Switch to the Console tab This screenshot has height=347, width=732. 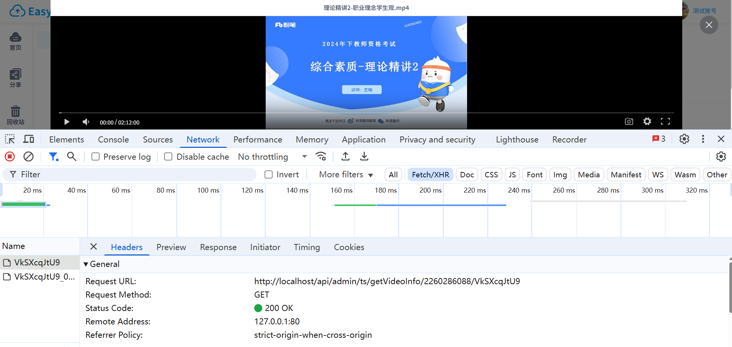(113, 139)
